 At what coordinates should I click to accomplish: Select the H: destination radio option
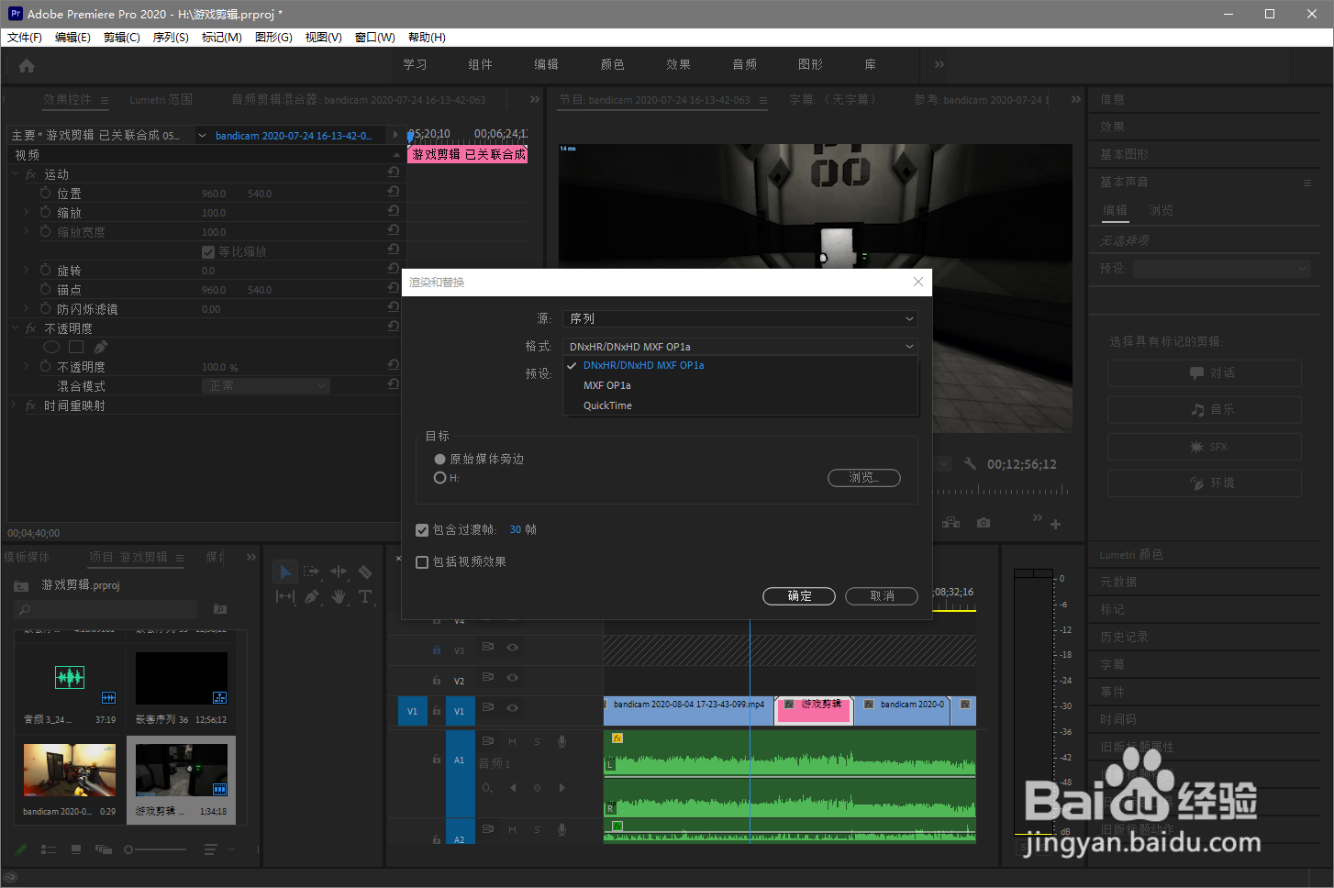pyautogui.click(x=440, y=478)
